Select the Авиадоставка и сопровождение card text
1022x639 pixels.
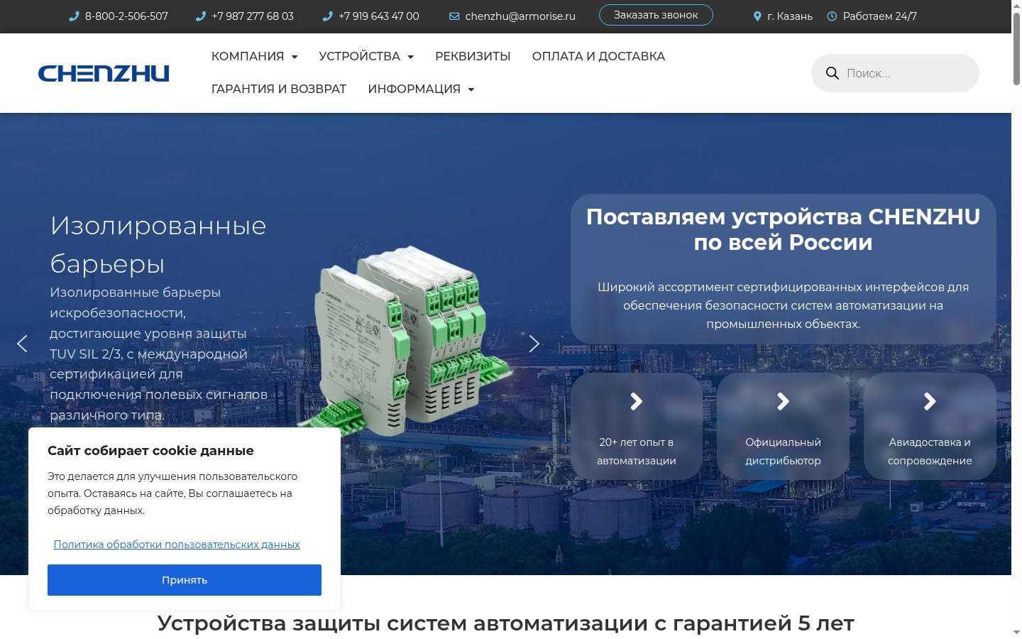(x=930, y=452)
